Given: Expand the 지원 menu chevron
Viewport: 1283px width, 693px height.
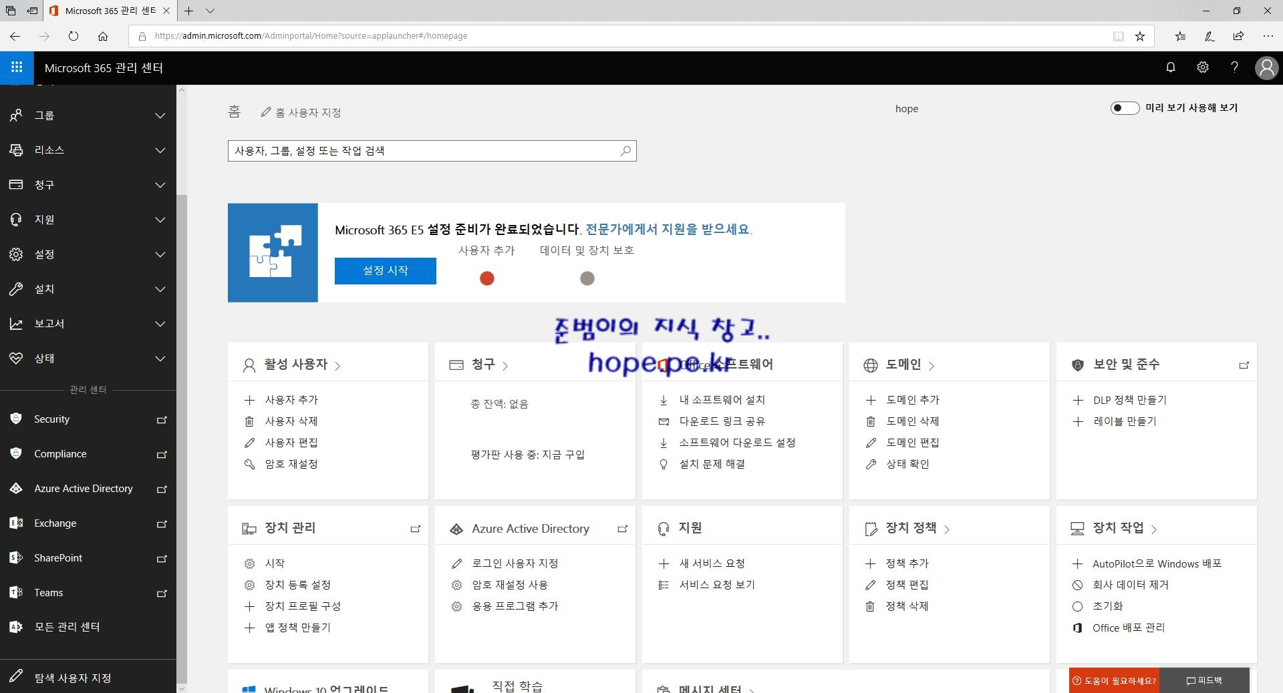Looking at the screenshot, I should [160, 220].
